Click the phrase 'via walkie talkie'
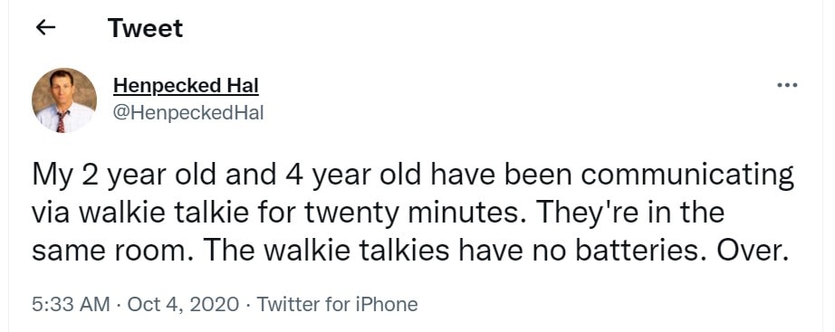Image resolution: width=835 pixels, height=332 pixels. (x=140, y=213)
